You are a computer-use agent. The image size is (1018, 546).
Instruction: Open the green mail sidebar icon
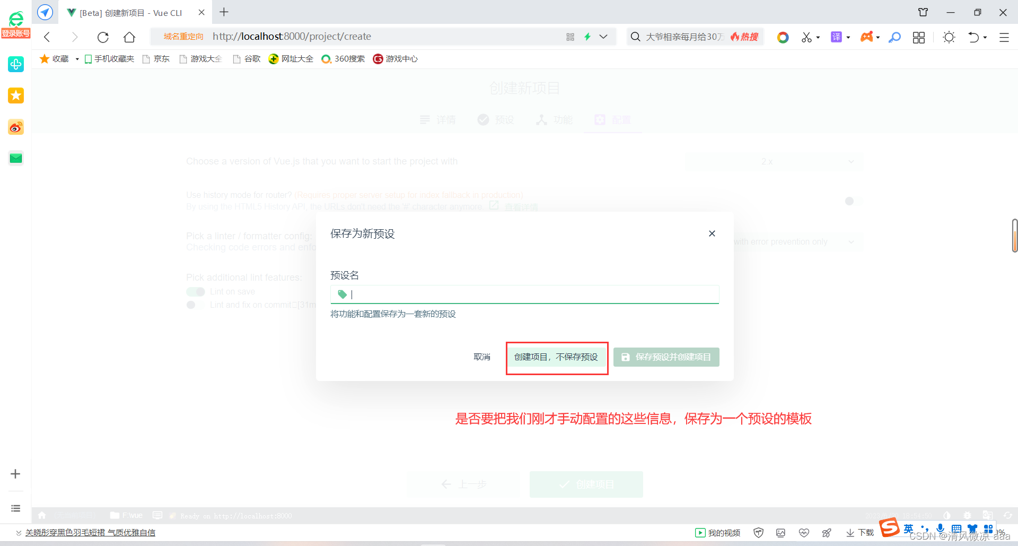pyautogui.click(x=16, y=158)
